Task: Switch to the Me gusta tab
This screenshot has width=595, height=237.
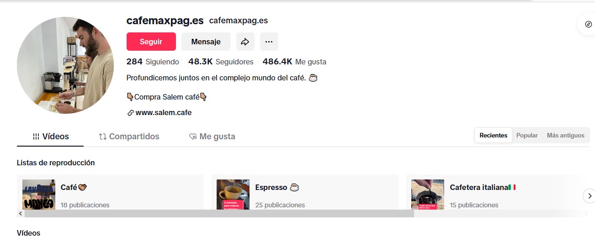Action: [x=212, y=136]
